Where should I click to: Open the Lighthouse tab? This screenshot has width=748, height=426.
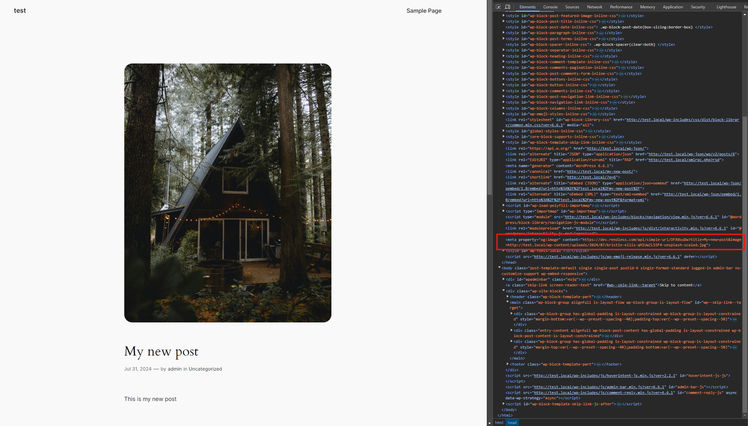(x=726, y=7)
